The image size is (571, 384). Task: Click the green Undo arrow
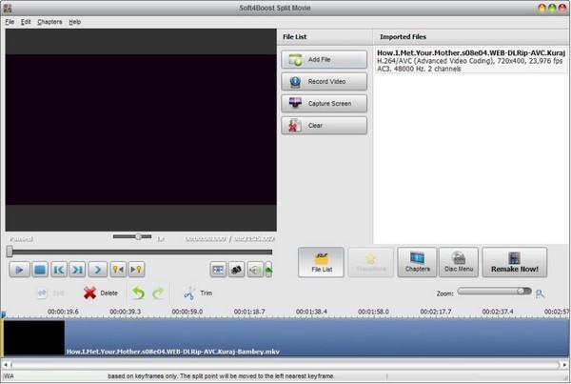139,293
